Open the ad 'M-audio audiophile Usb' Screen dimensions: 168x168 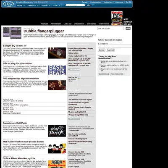[x=77, y=112]
